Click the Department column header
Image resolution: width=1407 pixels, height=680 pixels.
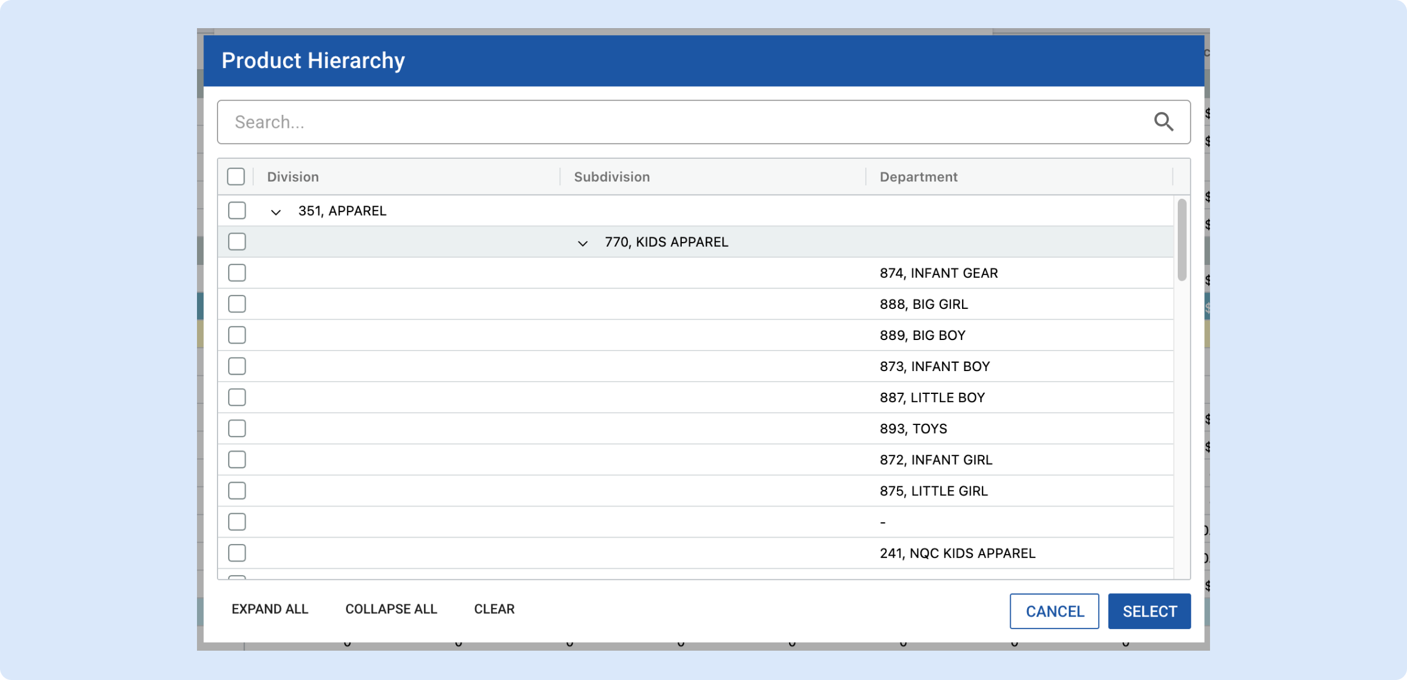point(918,176)
